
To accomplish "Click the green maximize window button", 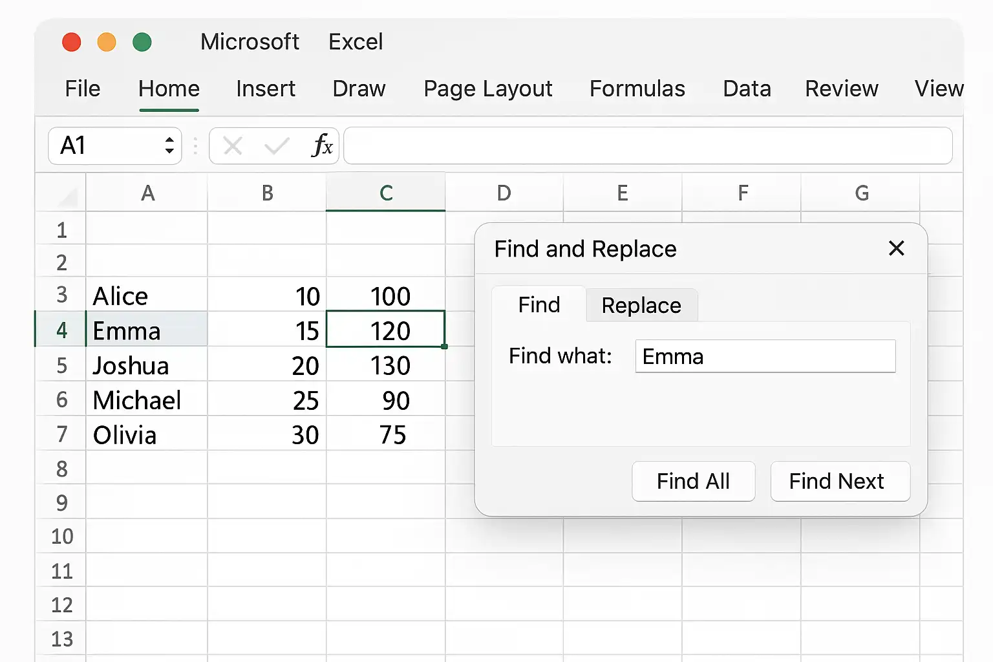I will coord(142,42).
